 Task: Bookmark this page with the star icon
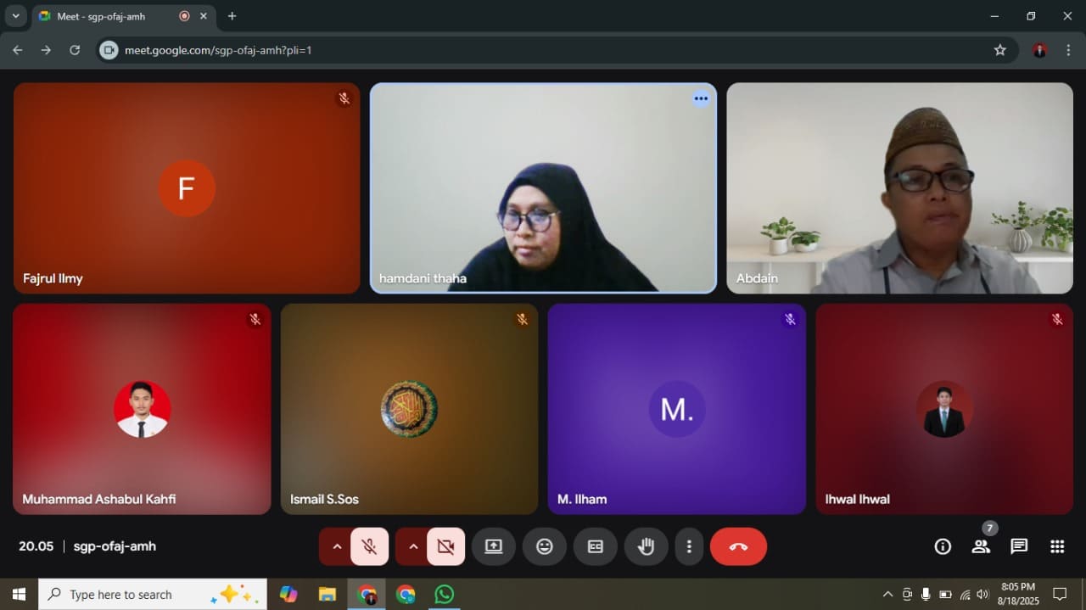pos(1000,50)
